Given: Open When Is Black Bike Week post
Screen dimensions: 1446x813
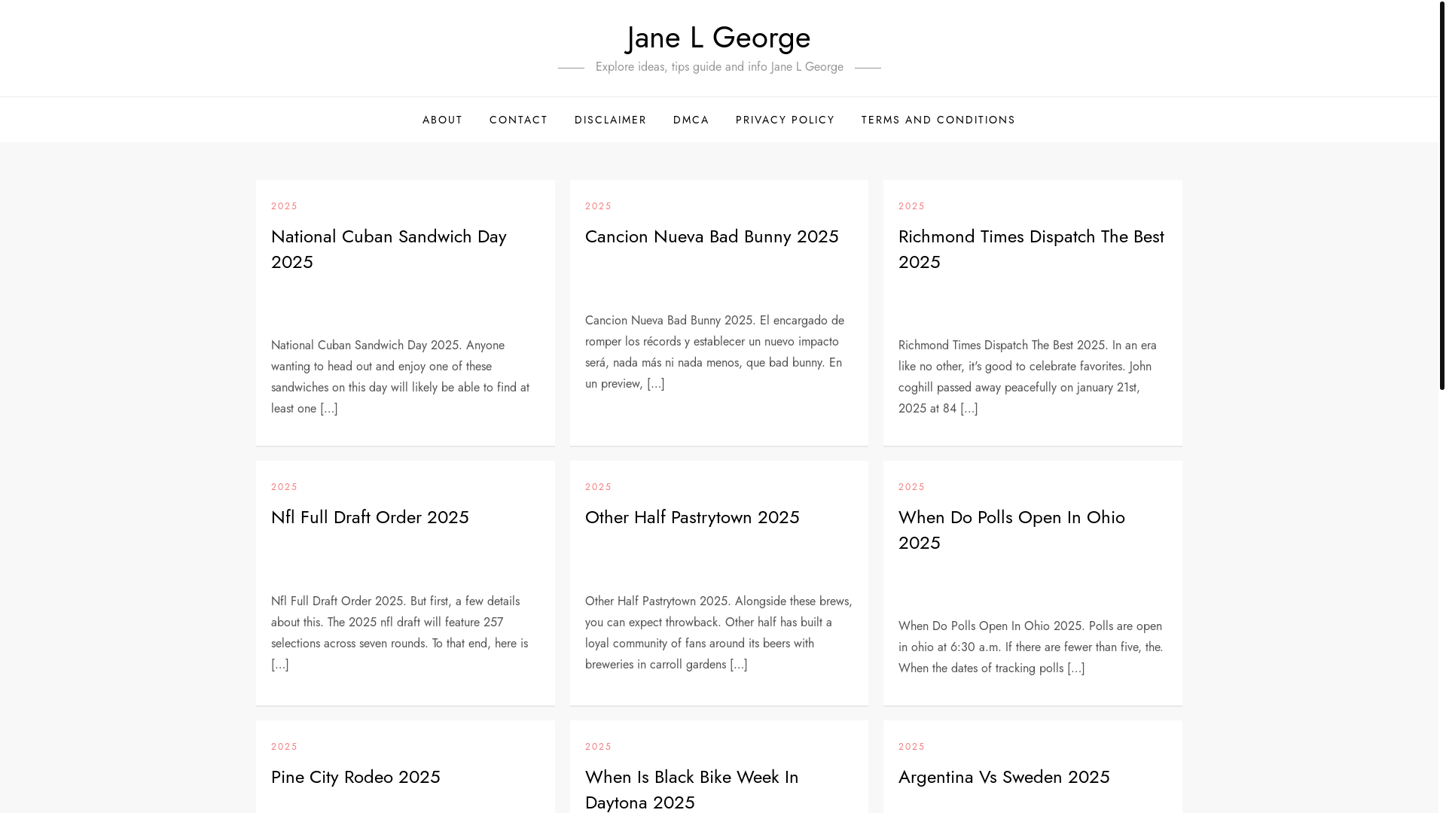Looking at the screenshot, I should (691, 789).
